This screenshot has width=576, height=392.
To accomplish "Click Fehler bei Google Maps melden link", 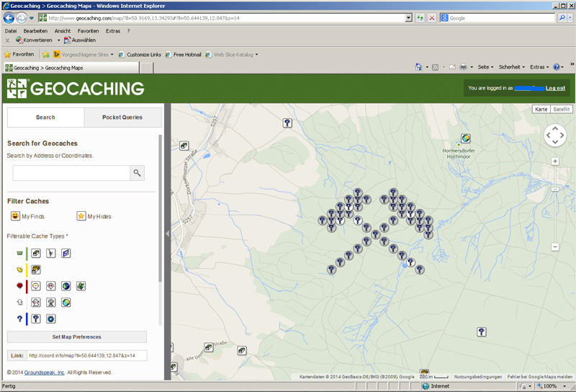I will click(539, 377).
